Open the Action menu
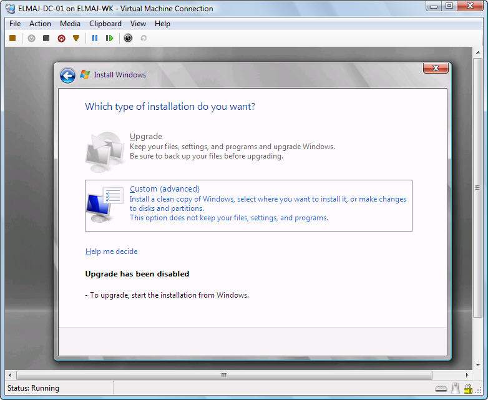This screenshot has height=400, width=488. pos(40,24)
